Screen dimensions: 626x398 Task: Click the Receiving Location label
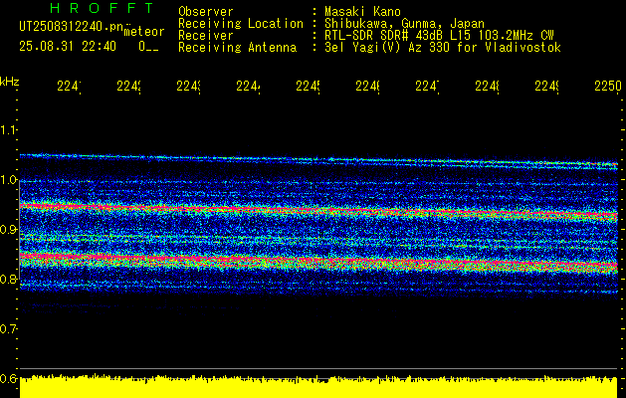(241, 24)
